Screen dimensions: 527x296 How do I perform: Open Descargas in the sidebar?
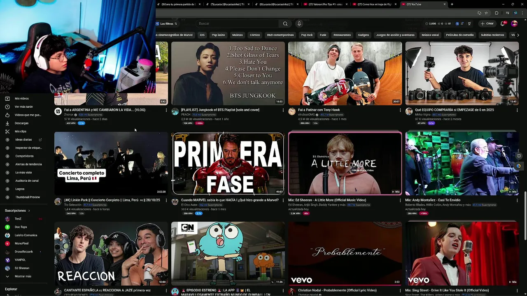21,123
